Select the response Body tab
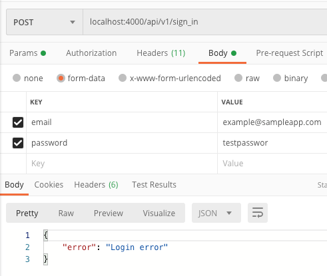 click(x=14, y=185)
